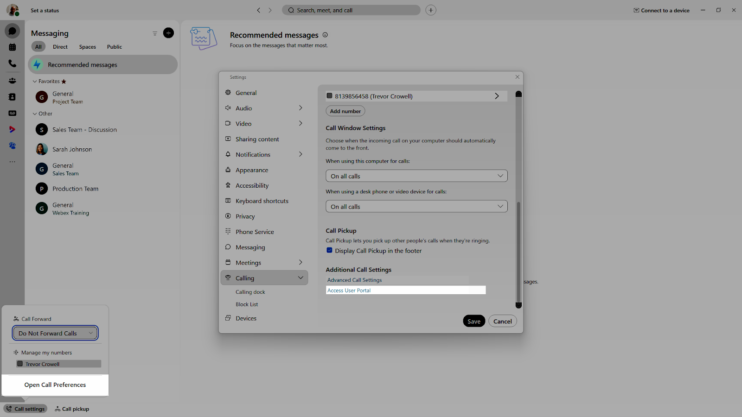Click the Add number button
The image size is (742, 417).
click(345, 111)
